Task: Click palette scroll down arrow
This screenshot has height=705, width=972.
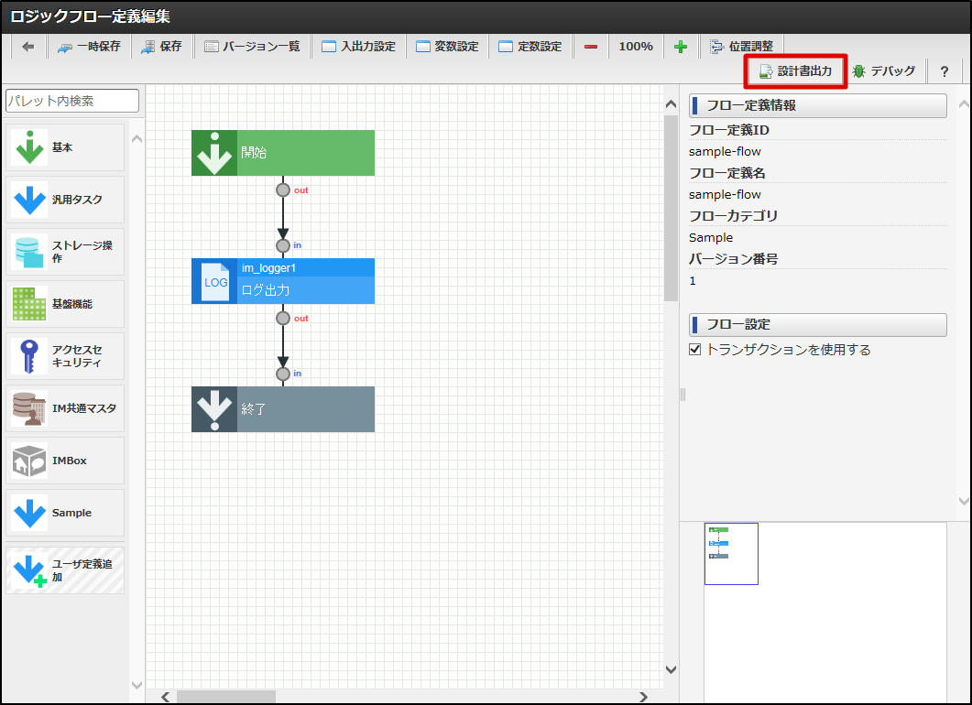Action: click(x=137, y=685)
